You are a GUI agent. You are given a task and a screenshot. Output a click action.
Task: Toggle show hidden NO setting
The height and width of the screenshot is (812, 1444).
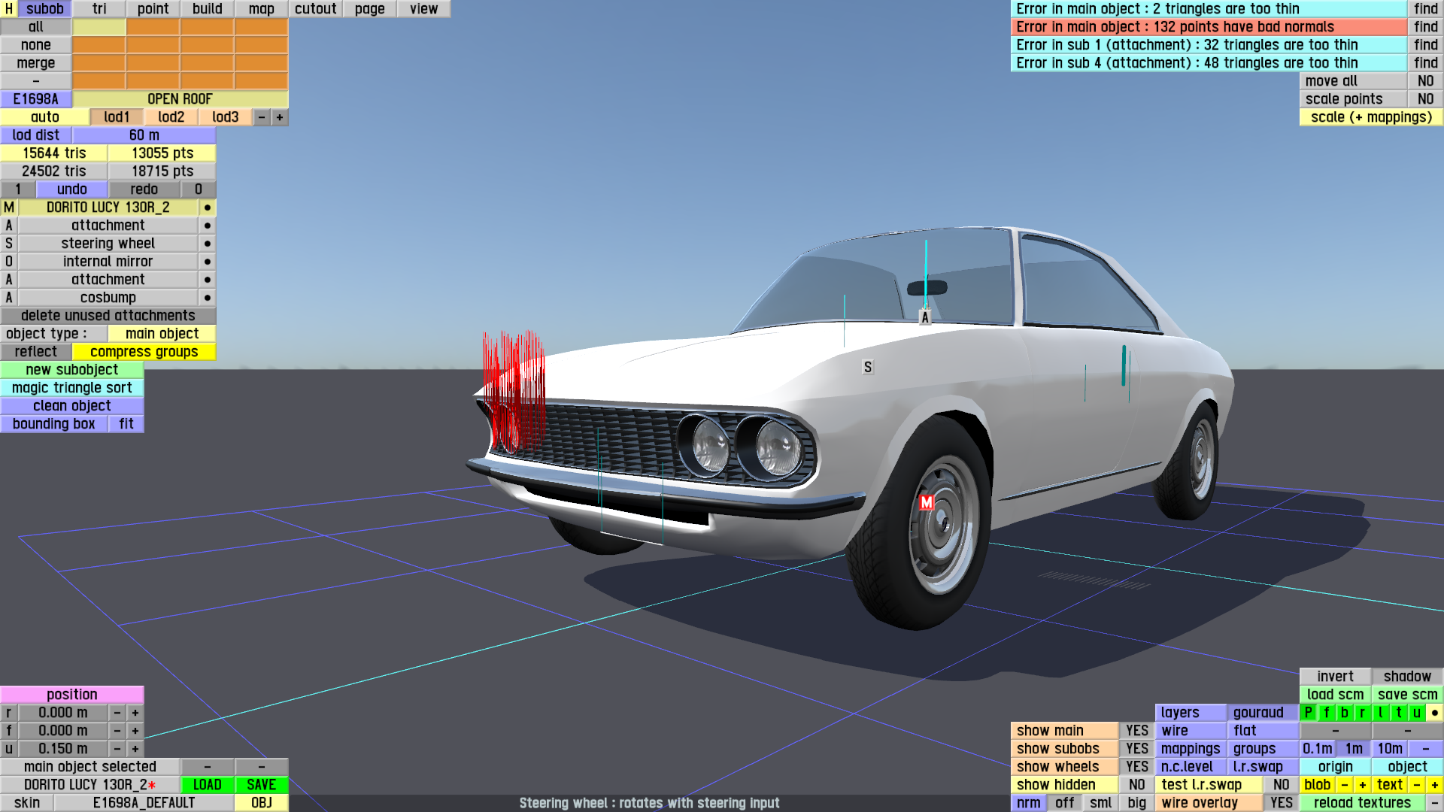1136,785
